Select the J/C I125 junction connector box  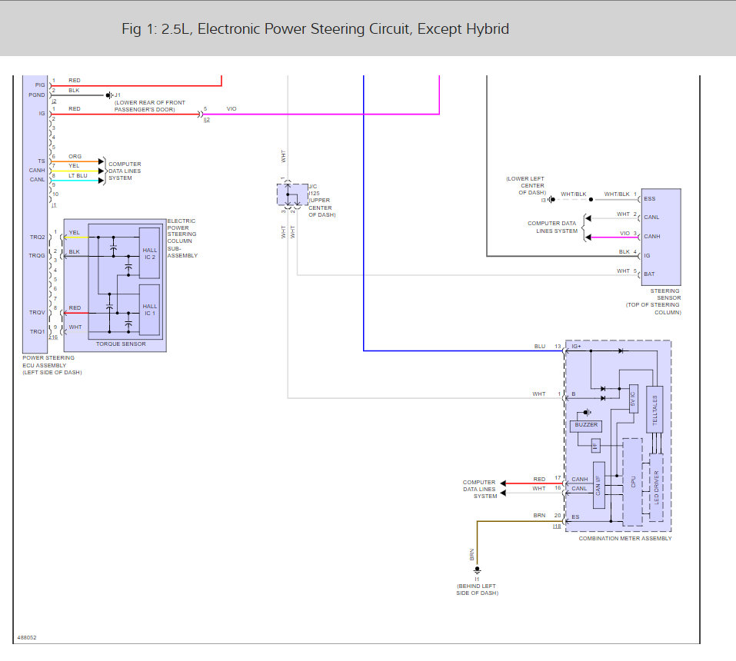[292, 194]
